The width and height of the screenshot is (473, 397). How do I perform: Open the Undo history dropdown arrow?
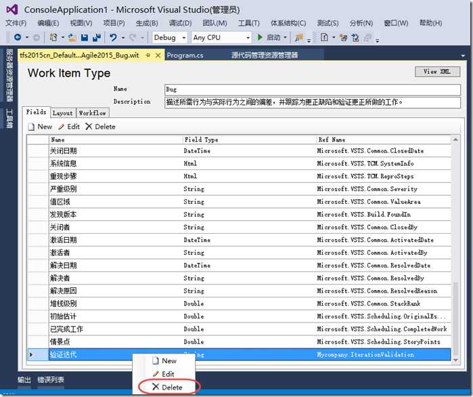tap(123, 37)
